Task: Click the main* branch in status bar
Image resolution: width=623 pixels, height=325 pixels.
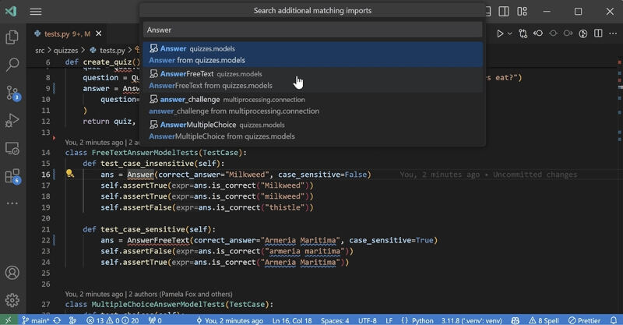Action: [35, 320]
